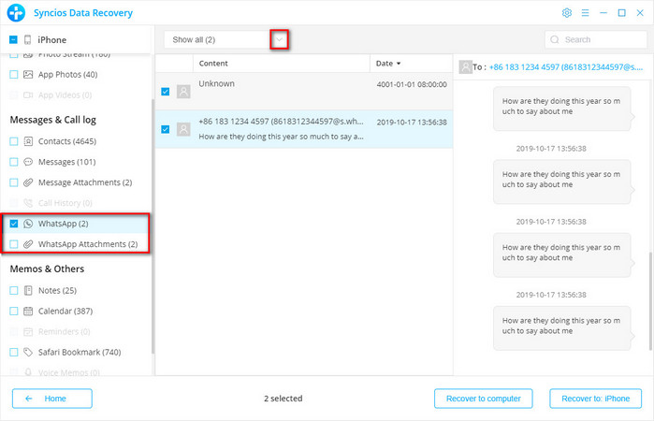Click the Call History phone icon
Image resolution: width=654 pixels, height=421 pixels.
pos(28,203)
